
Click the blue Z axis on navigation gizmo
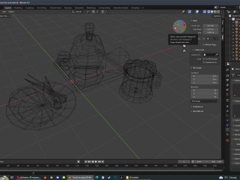(179, 22)
